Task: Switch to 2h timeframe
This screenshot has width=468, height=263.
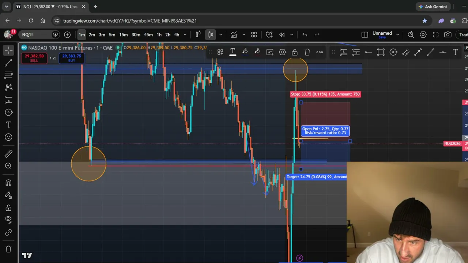Action: click(168, 35)
